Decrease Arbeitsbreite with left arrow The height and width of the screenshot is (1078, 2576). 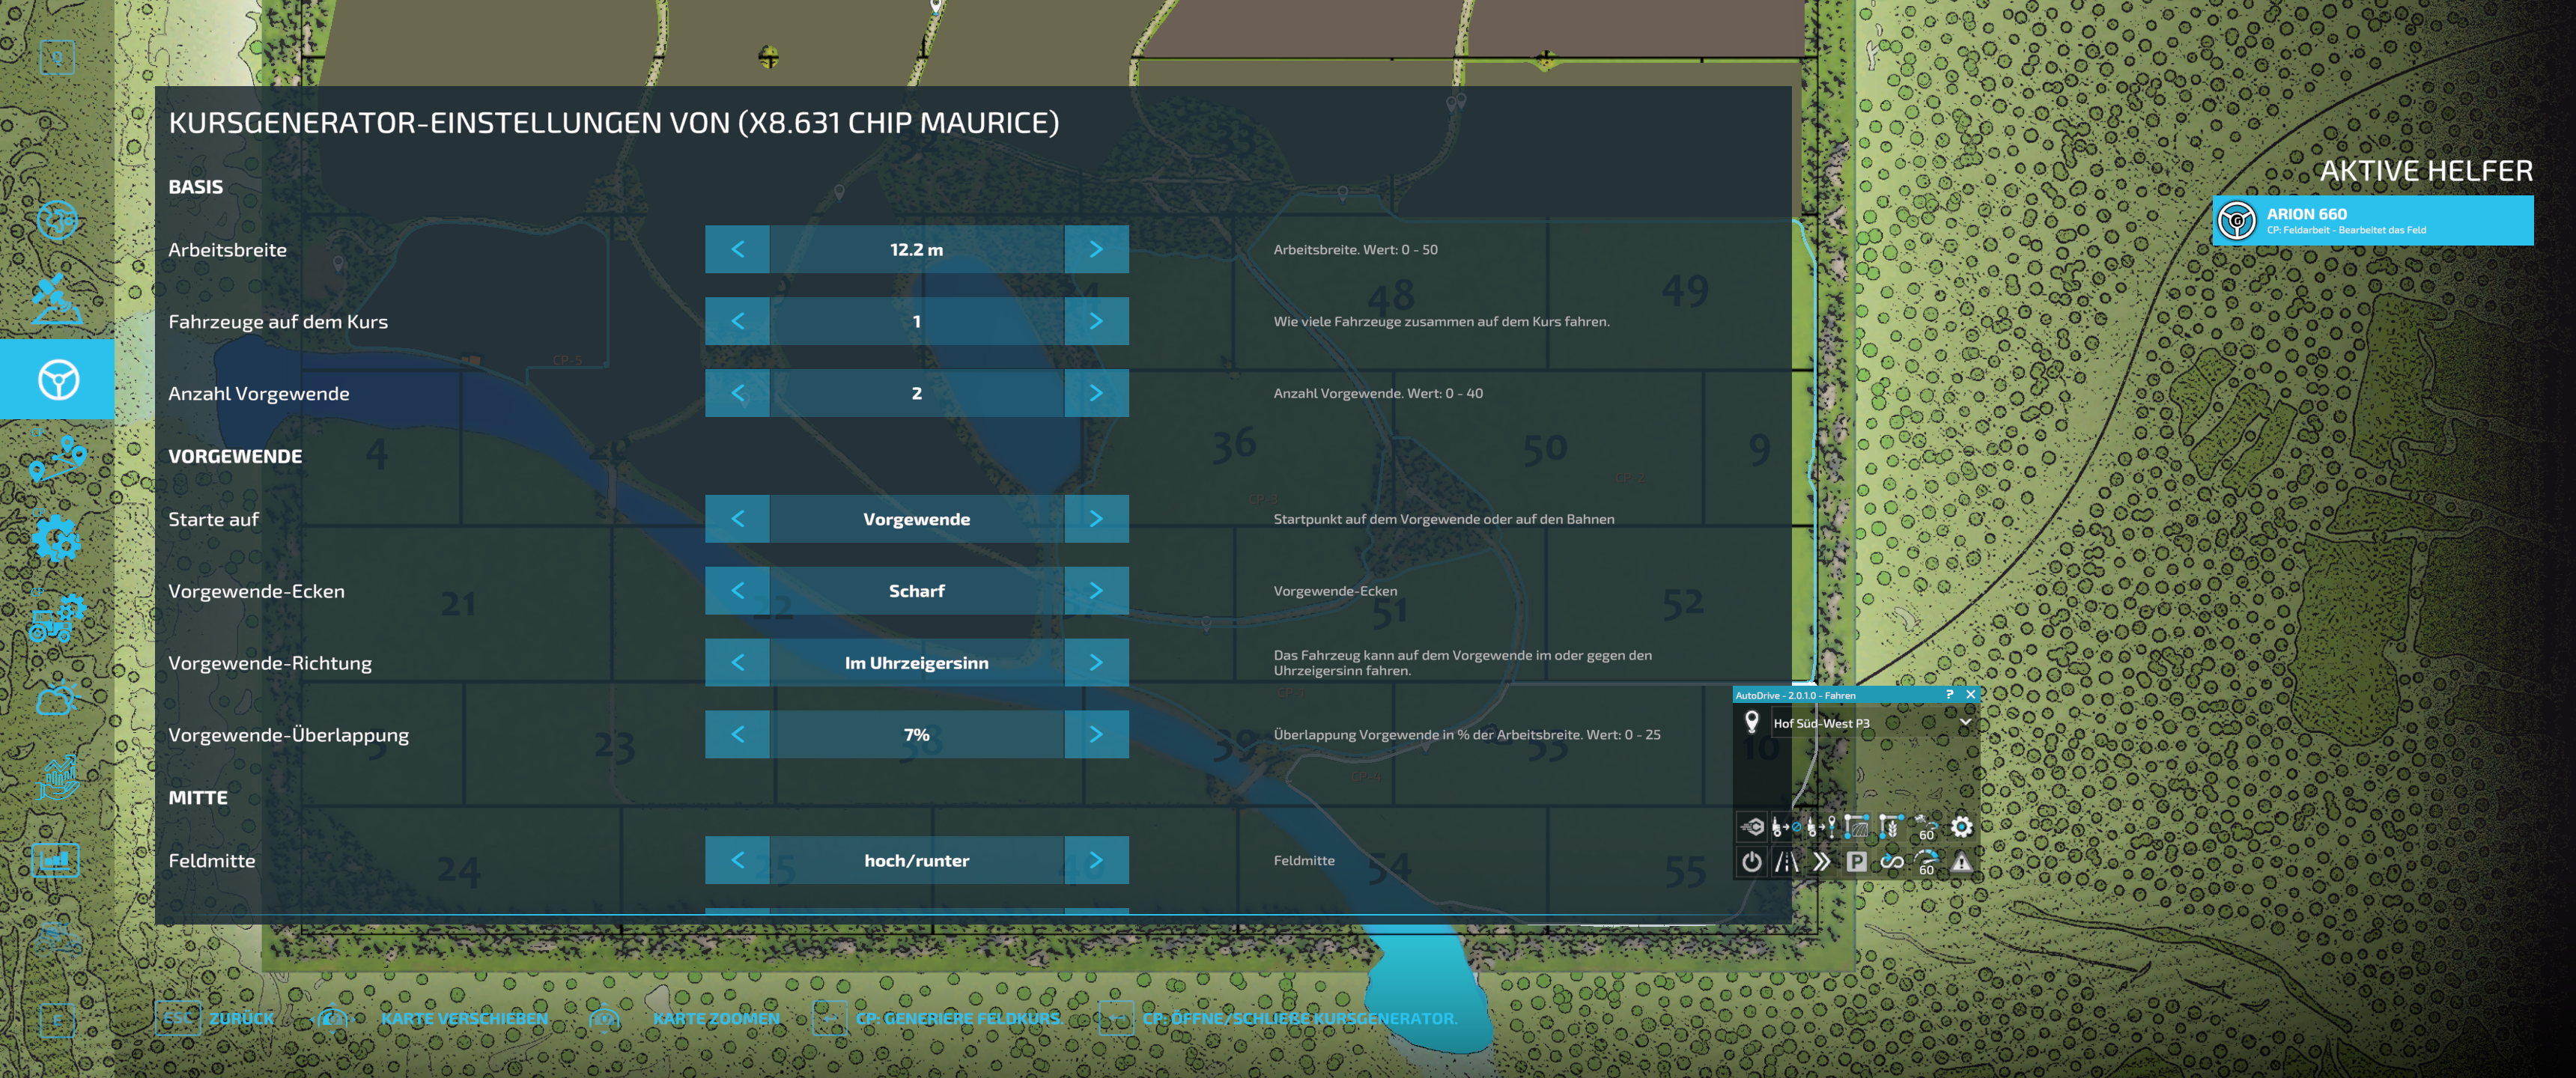click(738, 250)
